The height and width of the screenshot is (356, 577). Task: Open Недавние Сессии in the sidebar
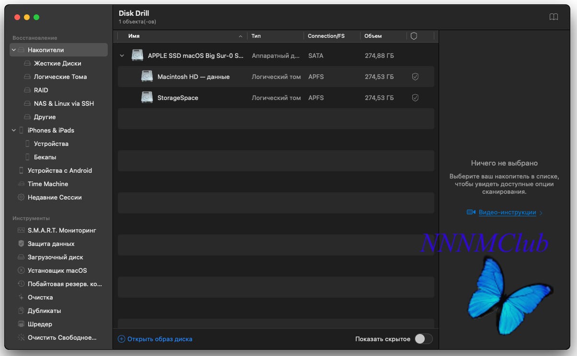55,197
